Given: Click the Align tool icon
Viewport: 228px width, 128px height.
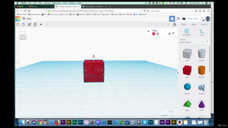Looking at the screenshot, I should point(169,25).
